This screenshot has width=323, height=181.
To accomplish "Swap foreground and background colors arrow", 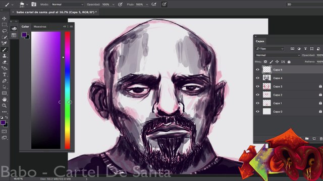I will pyautogui.click(x=7, y=117).
